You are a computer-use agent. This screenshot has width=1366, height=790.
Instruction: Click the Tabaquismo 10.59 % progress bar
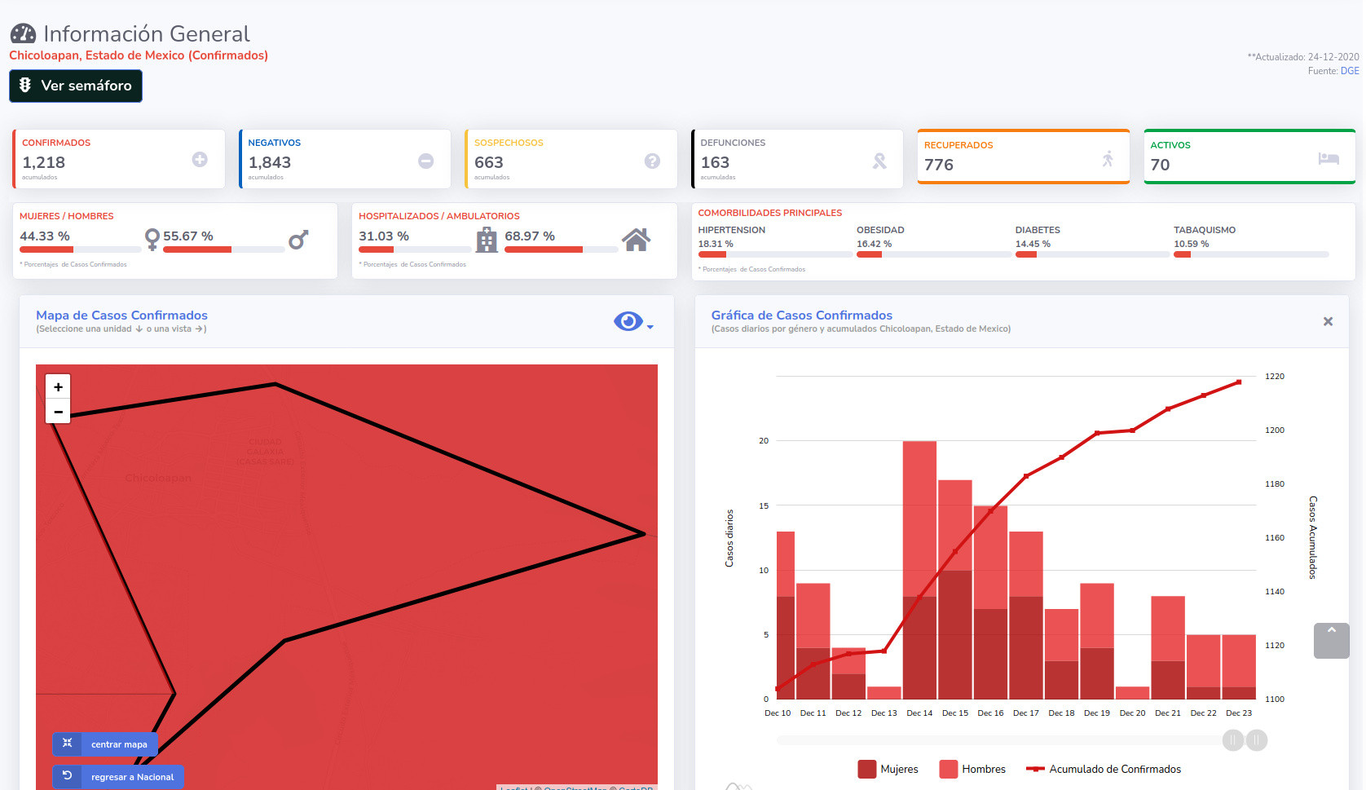[x=1251, y=254]
